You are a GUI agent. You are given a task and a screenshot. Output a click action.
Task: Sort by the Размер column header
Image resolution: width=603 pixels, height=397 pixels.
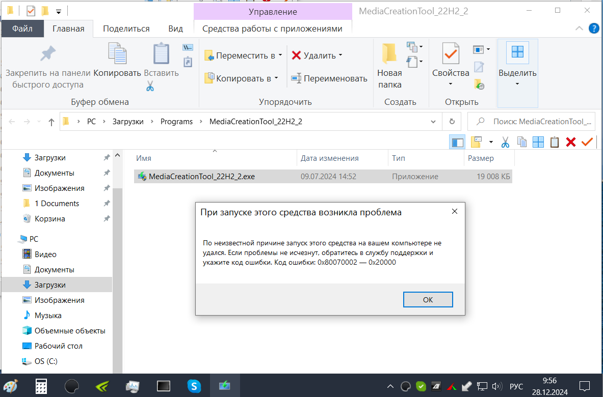(x=489, y=158)
